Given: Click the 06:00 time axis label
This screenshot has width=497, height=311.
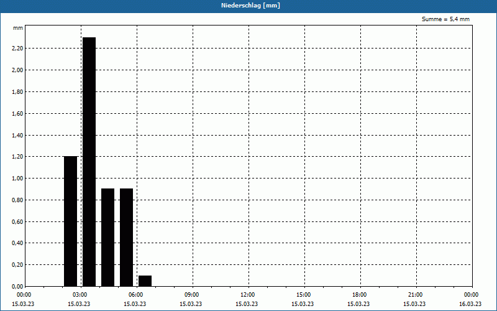Looking at the screenshot, I should point(135,295).
